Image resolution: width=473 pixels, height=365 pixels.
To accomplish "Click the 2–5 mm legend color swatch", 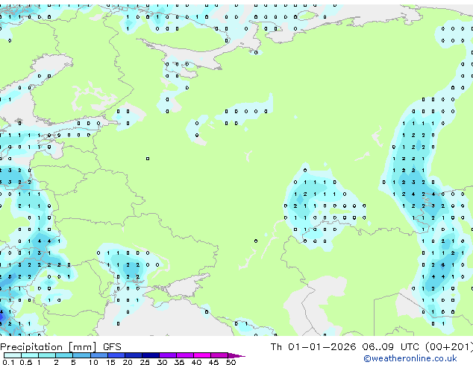I will [64, 355].
